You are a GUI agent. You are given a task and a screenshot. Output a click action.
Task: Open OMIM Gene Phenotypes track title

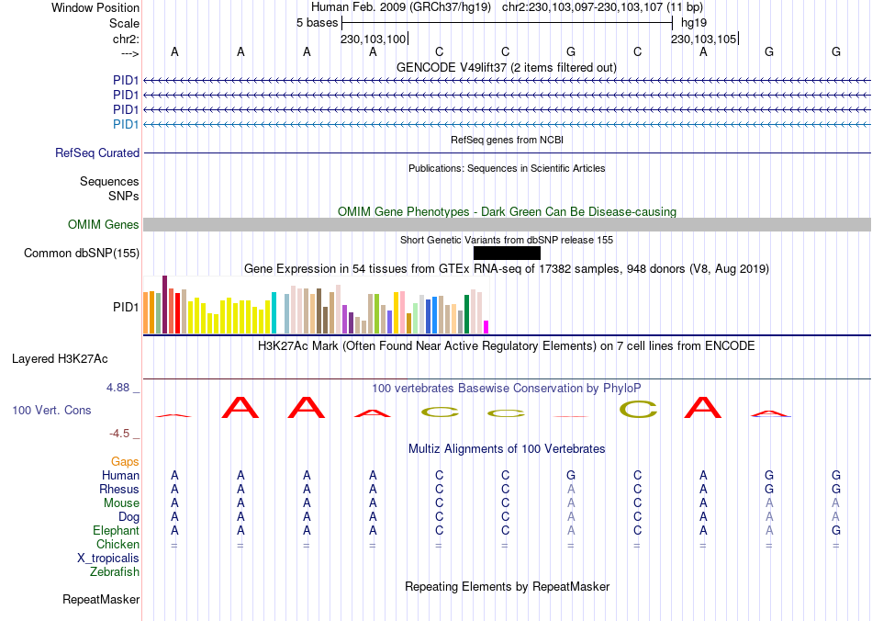click(507, 211)
